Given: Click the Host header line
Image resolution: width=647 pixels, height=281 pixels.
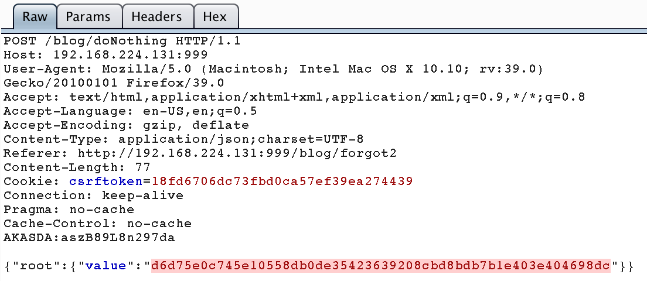Looking at the screenshot, I should 105,55.
